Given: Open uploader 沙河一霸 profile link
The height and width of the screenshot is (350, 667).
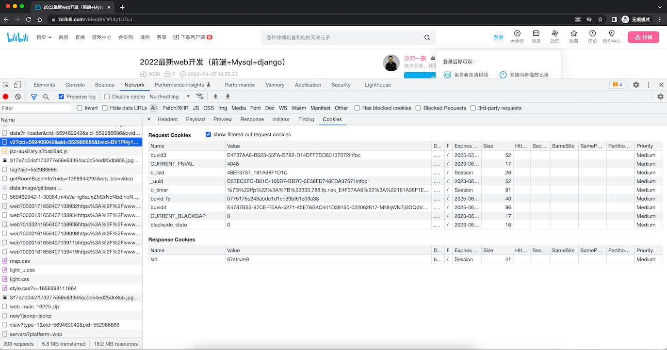Looking at the screenshot, I should [415, 58].
